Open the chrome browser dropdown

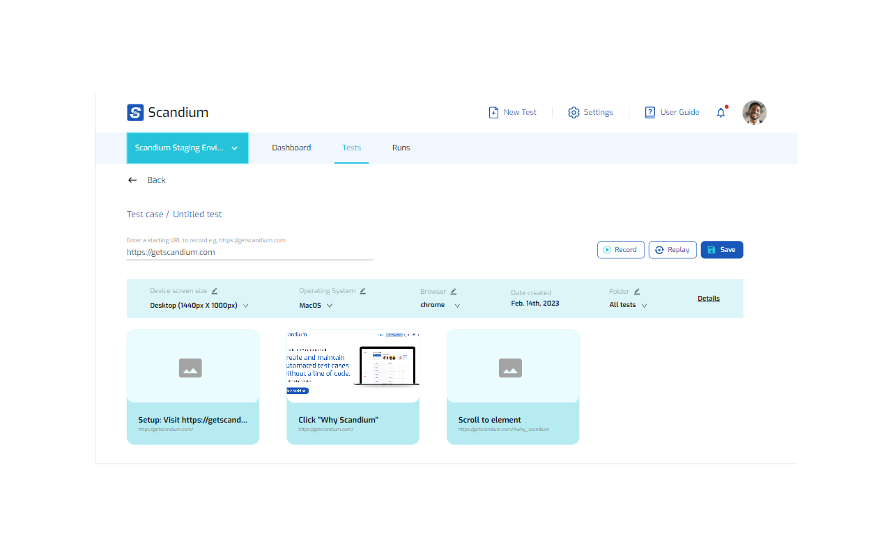[x=440, y=305]
